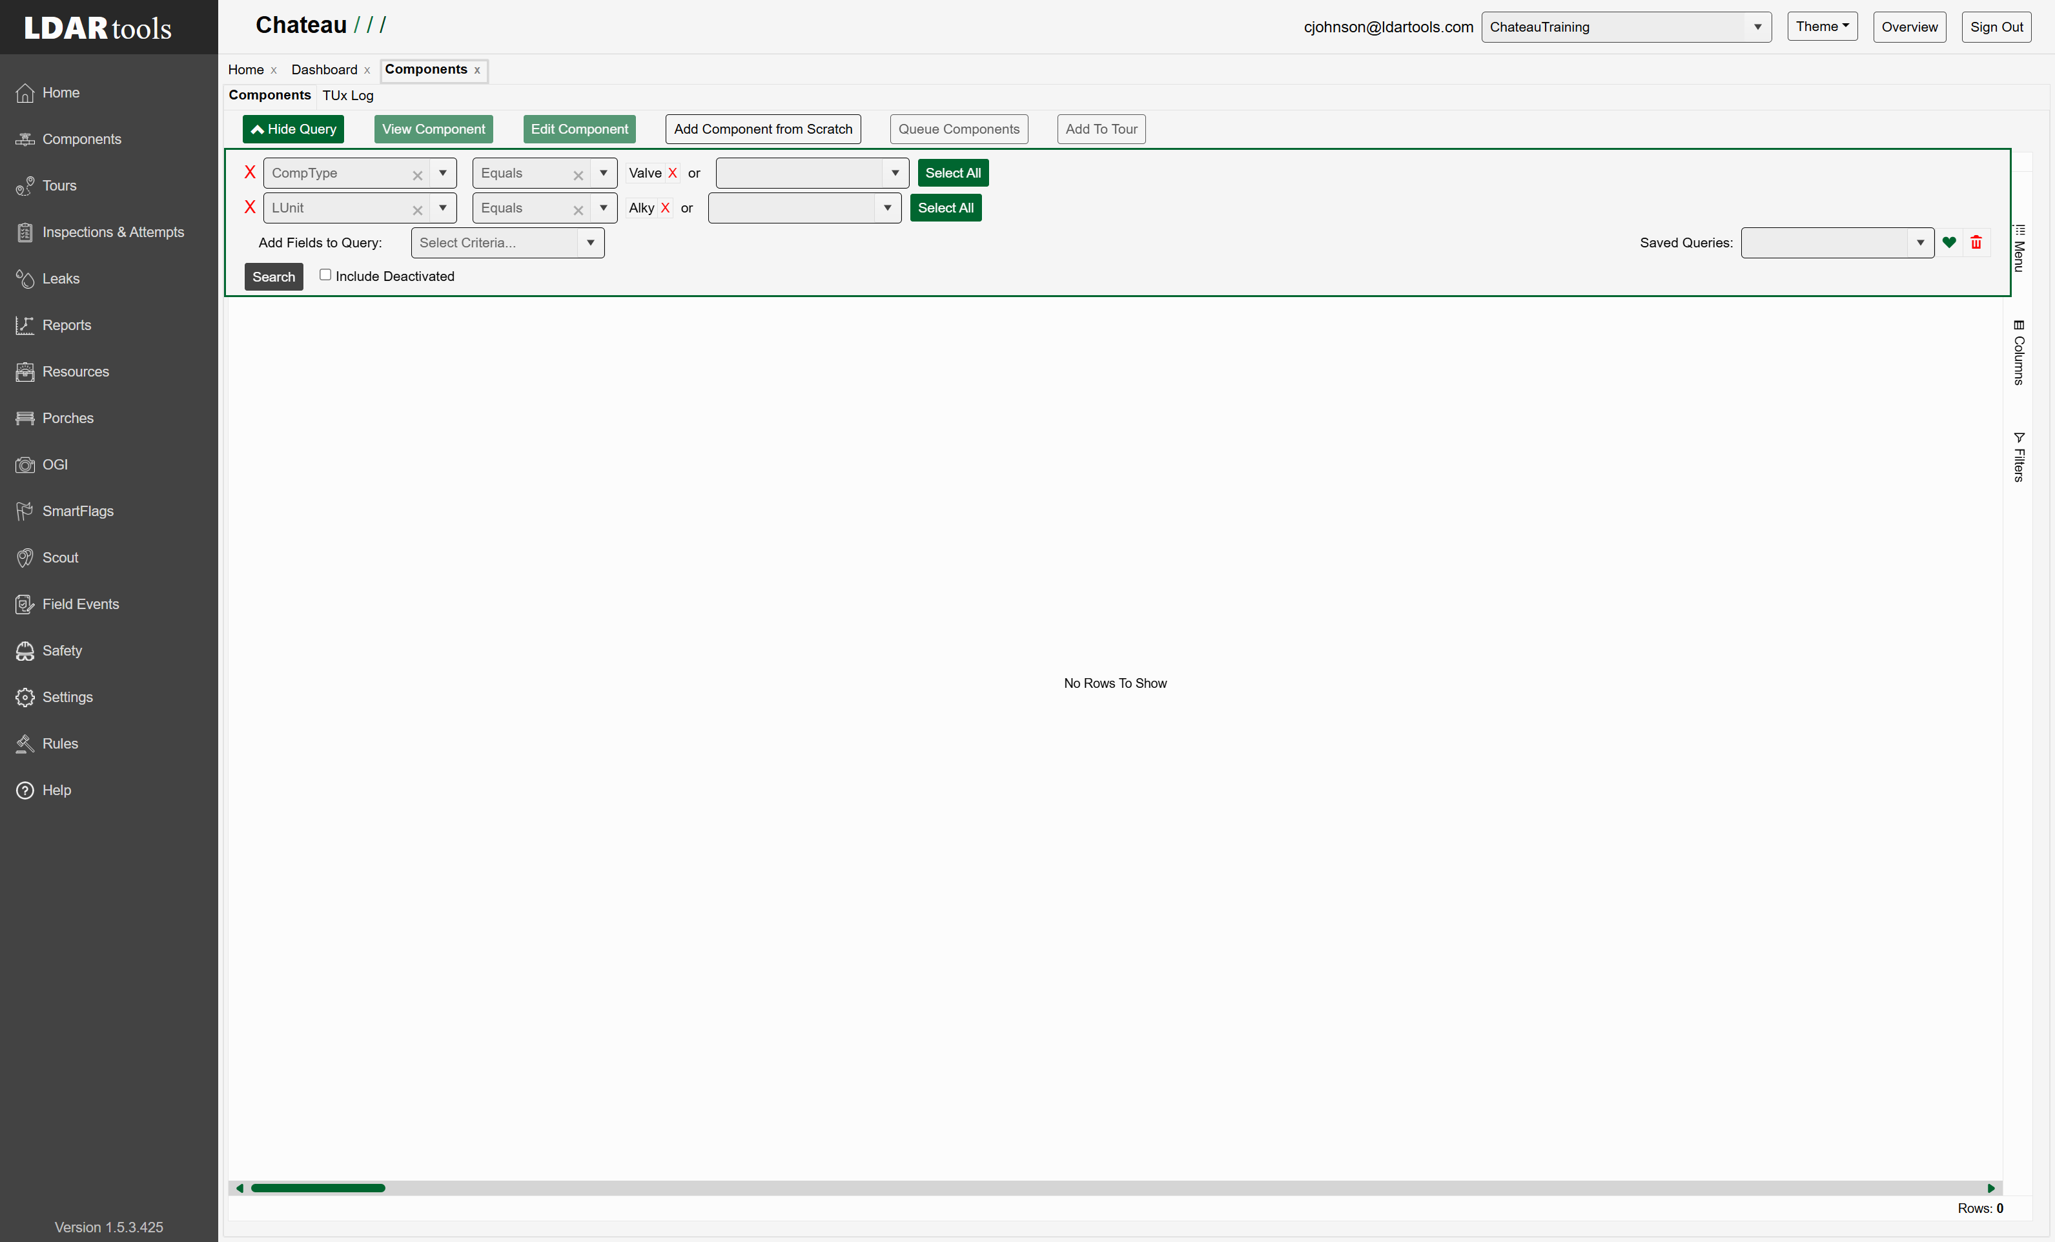Save query with green heart icon

[x=1949, y=243]
